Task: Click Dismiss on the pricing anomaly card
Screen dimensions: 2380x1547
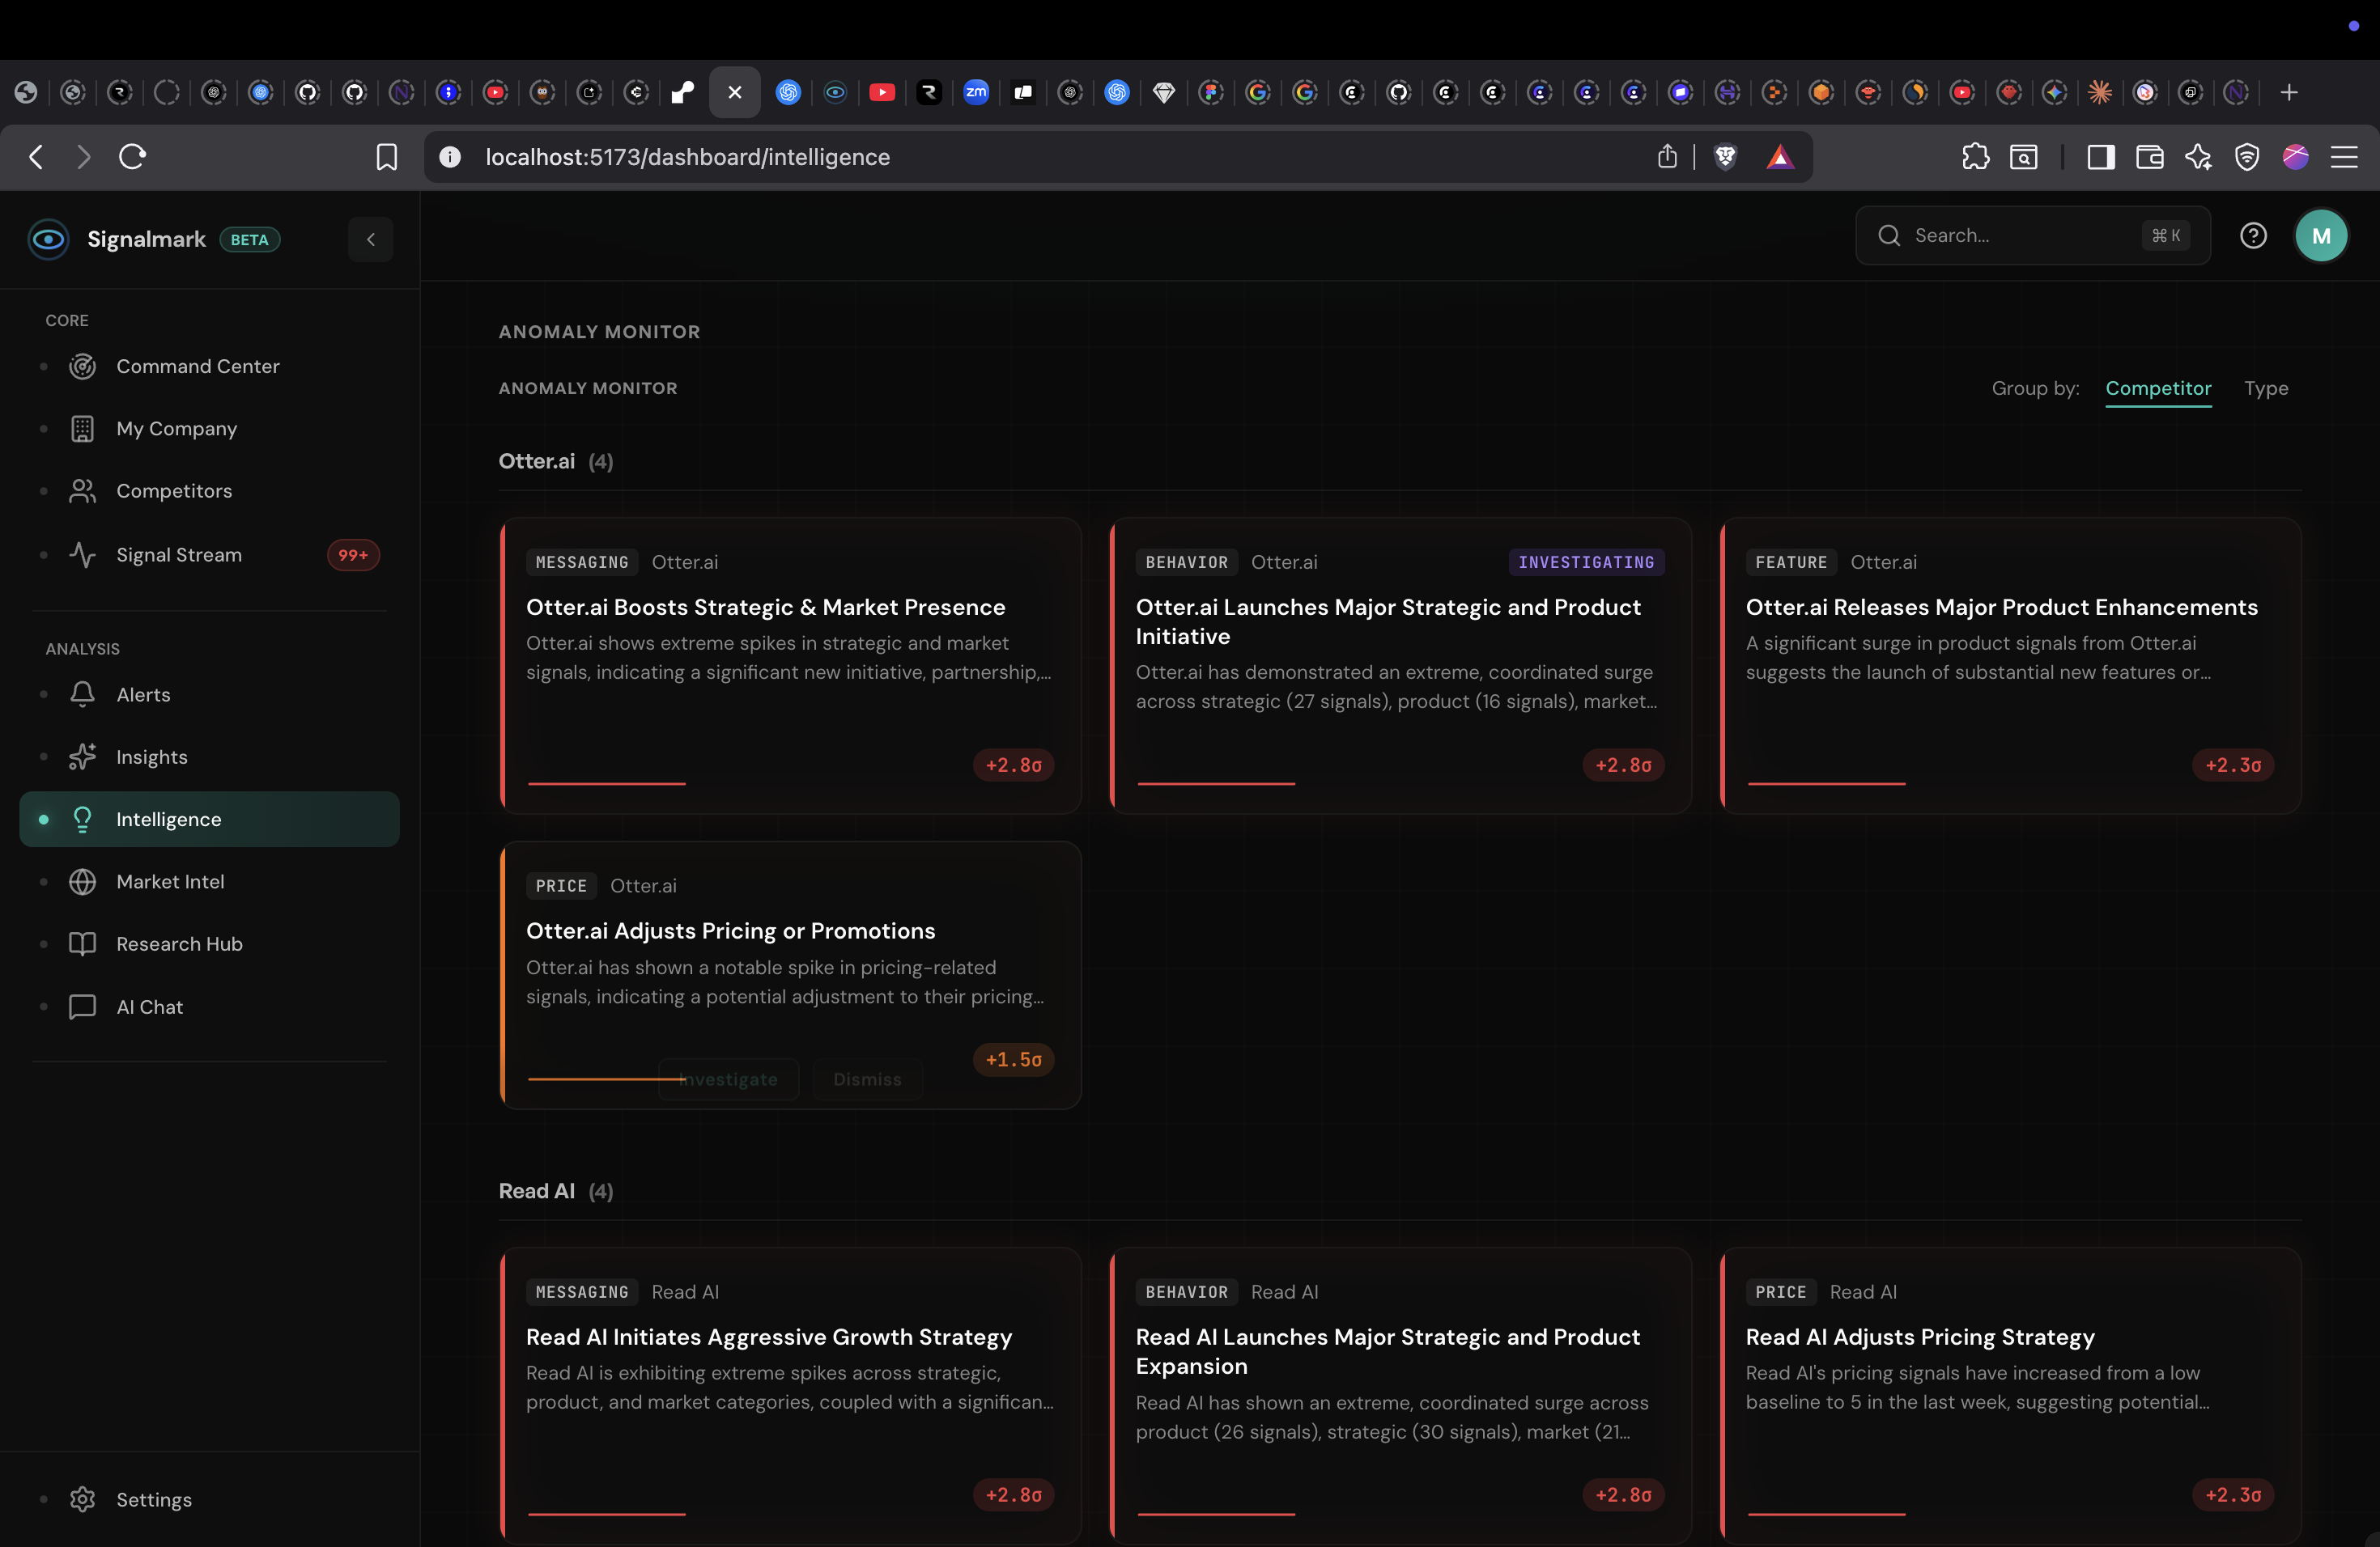Action: click(x=866, y=1079)
